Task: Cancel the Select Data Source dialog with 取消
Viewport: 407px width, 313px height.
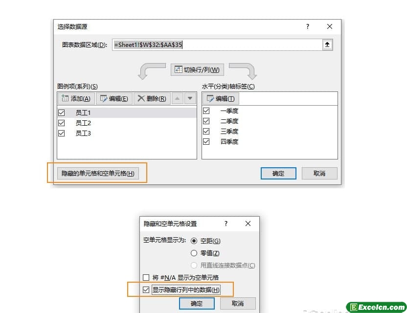Action: point(319,173)
